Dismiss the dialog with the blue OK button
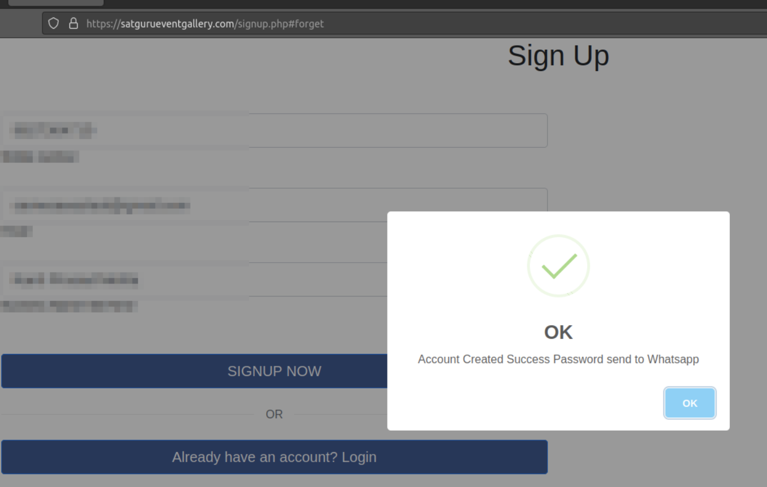Viewport: 767px width, 487px height. 690,403
